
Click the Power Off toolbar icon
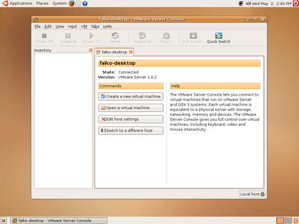point(44,36)
